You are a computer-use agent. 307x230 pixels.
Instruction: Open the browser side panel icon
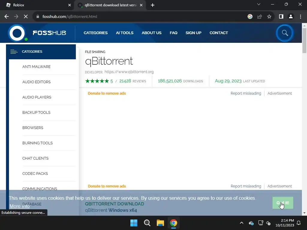[281, 17]
